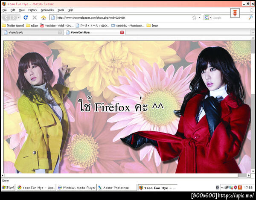256x200 pixels.
Task: Switch to Adobe Photoshop taskbar item
Action: [x=117, y=188]
